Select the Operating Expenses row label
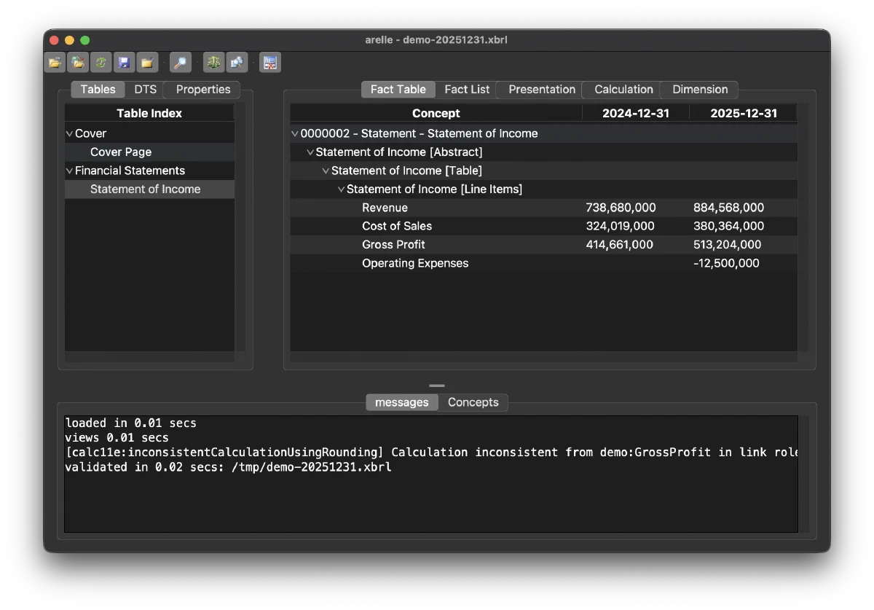The width and height of the screenshot is (874, 610). pos(415,263)
